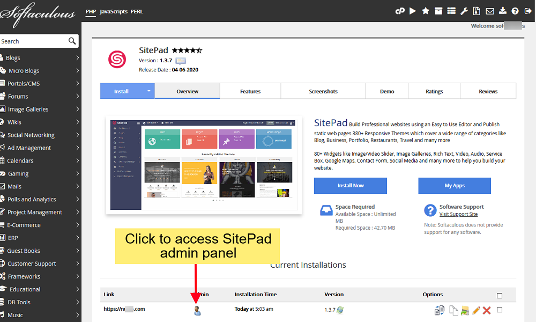This screenshot has width=536, height=322.
Task: Click the SitePad red logo
Action: [117, 59]
